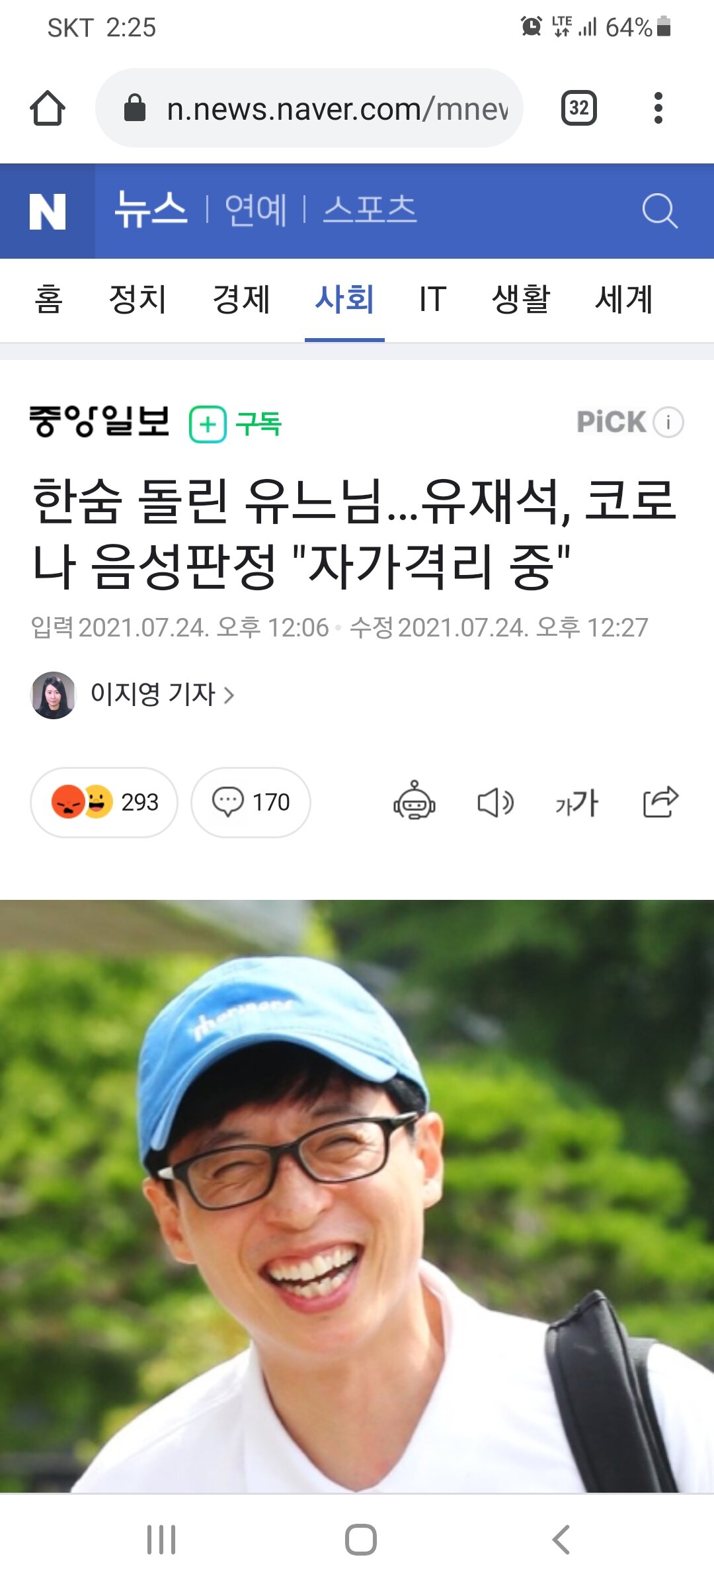Open the Naver news search magnifier
Image resolution: width=714 pixels, height=1588 pixels.
pyautogui.click(x=659, y=211)
